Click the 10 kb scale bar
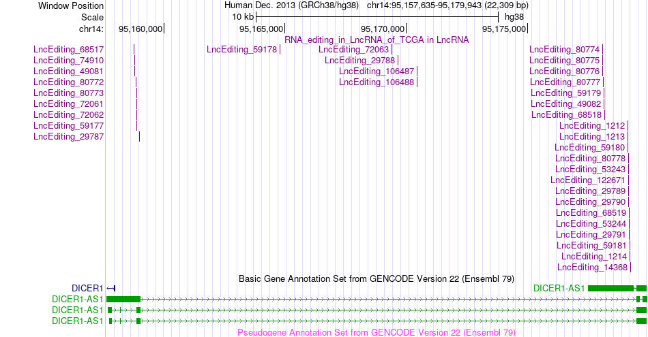 (377, 17)
